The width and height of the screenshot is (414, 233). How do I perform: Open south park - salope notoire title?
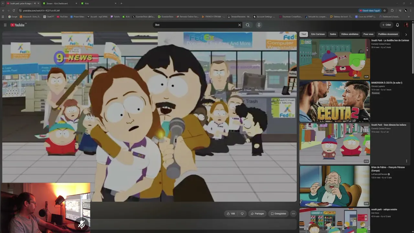384,209
